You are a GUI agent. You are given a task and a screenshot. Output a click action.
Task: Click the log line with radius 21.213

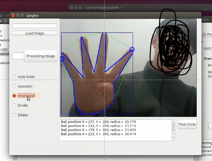[x=98, y=126]
